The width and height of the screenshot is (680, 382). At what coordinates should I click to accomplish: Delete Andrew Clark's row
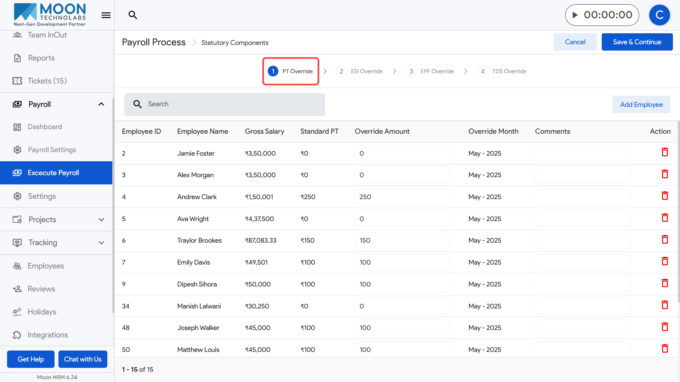point(665,196)
